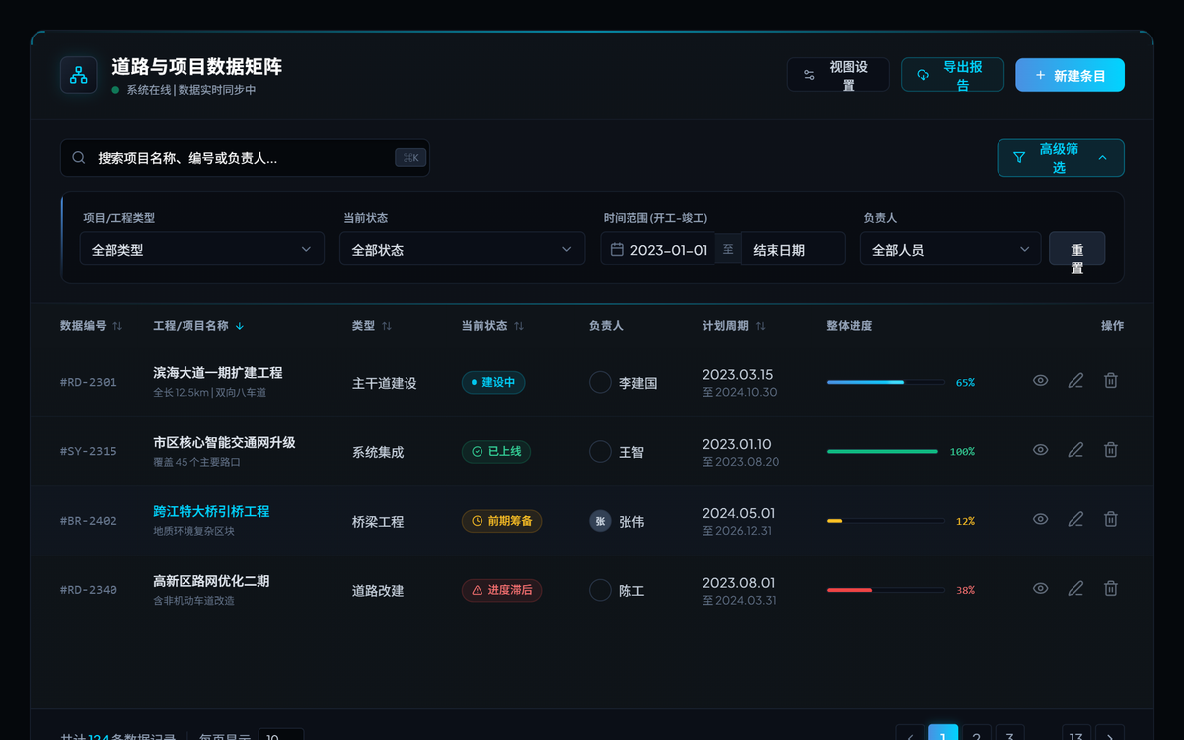Click the 进度滞后 status badge
Viewport: 1184px width, 740px height.
coord(501,590)
